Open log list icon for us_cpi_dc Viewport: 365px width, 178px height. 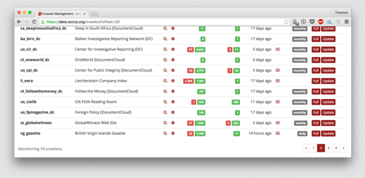point(277,70)
